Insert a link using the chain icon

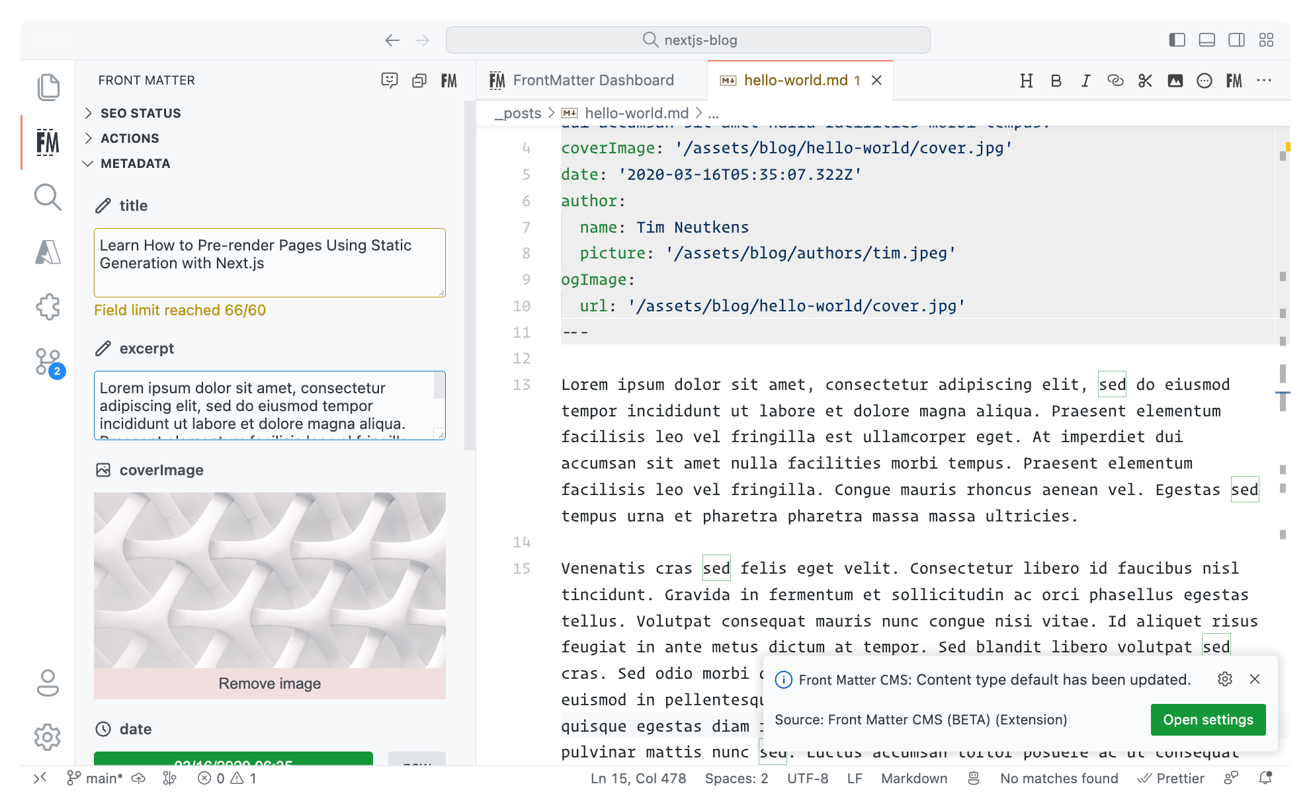tap(1115, 81)
